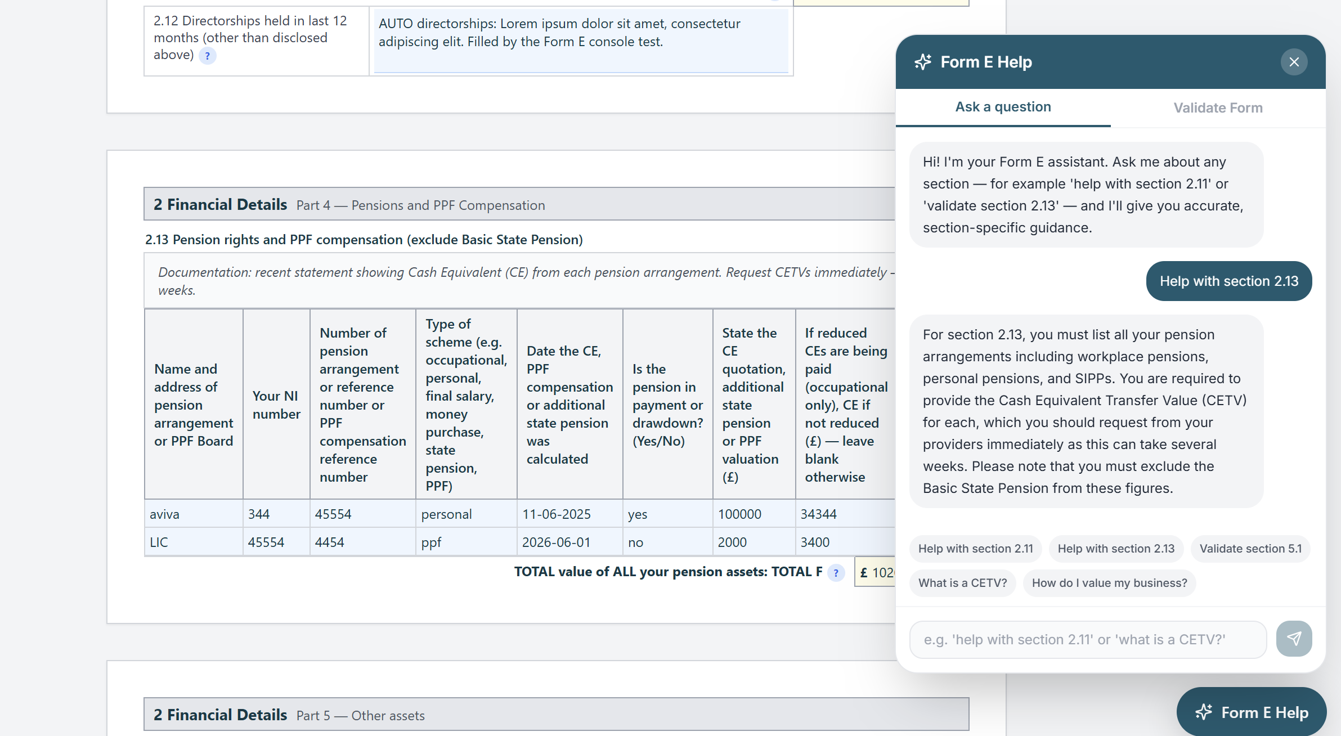Click 'Part 4 — Pensions and PPF Compensation' header

519,204
